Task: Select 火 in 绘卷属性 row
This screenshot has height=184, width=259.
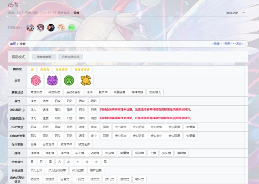Action: 59,162
